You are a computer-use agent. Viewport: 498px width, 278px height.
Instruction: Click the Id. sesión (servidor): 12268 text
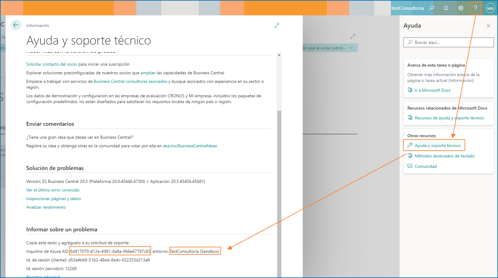tap(52, 268)
